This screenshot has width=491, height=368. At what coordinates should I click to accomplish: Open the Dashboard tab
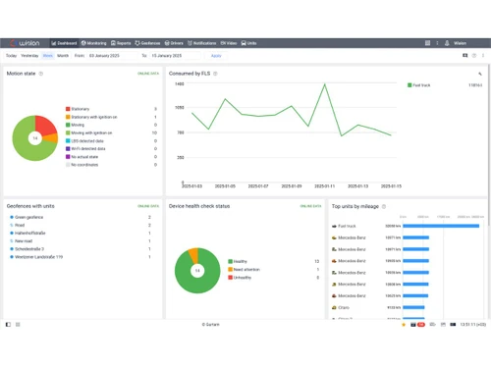tap(64, 43)
